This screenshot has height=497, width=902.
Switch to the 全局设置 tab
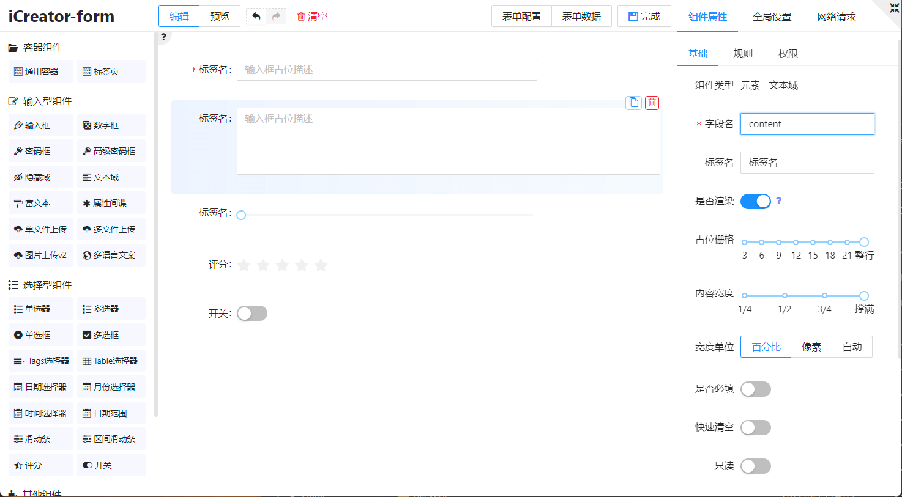tap(772, 17)
